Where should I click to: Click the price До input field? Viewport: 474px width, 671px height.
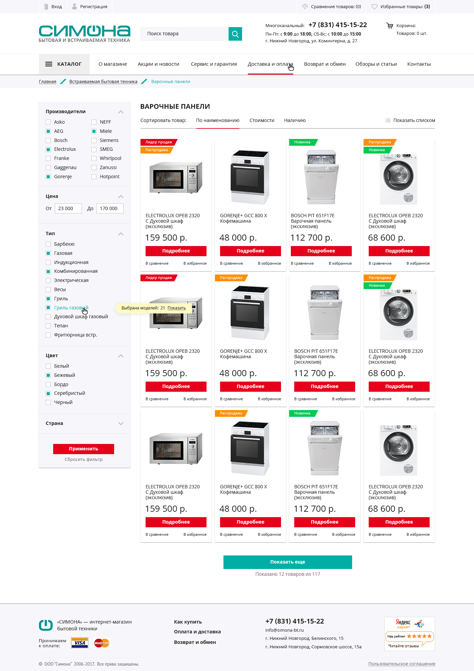tap(110, 208)
